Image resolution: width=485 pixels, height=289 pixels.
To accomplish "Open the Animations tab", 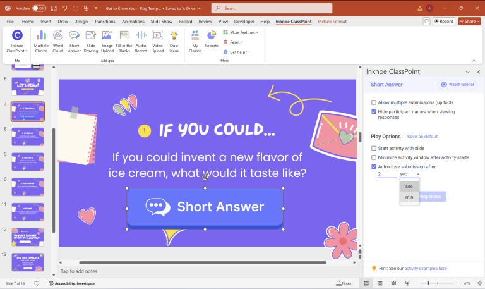I will click(x=133, y=22).
